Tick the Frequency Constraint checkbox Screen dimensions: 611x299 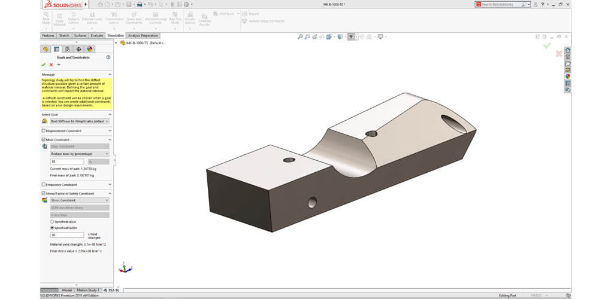pos(43,185)
